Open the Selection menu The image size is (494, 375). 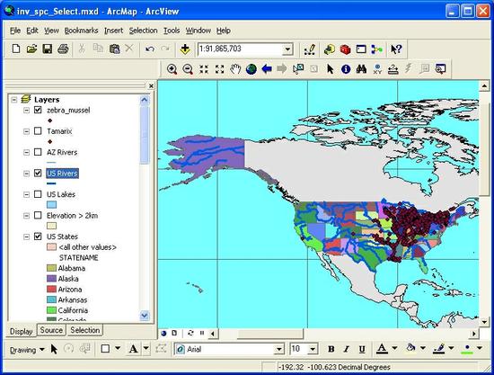(x=143, y=31)
